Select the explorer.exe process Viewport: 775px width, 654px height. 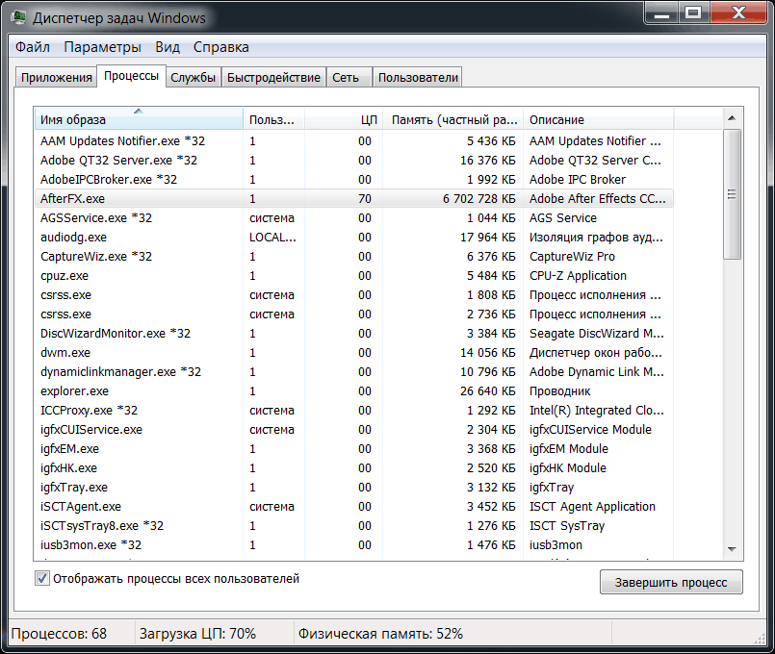[354, 390]
